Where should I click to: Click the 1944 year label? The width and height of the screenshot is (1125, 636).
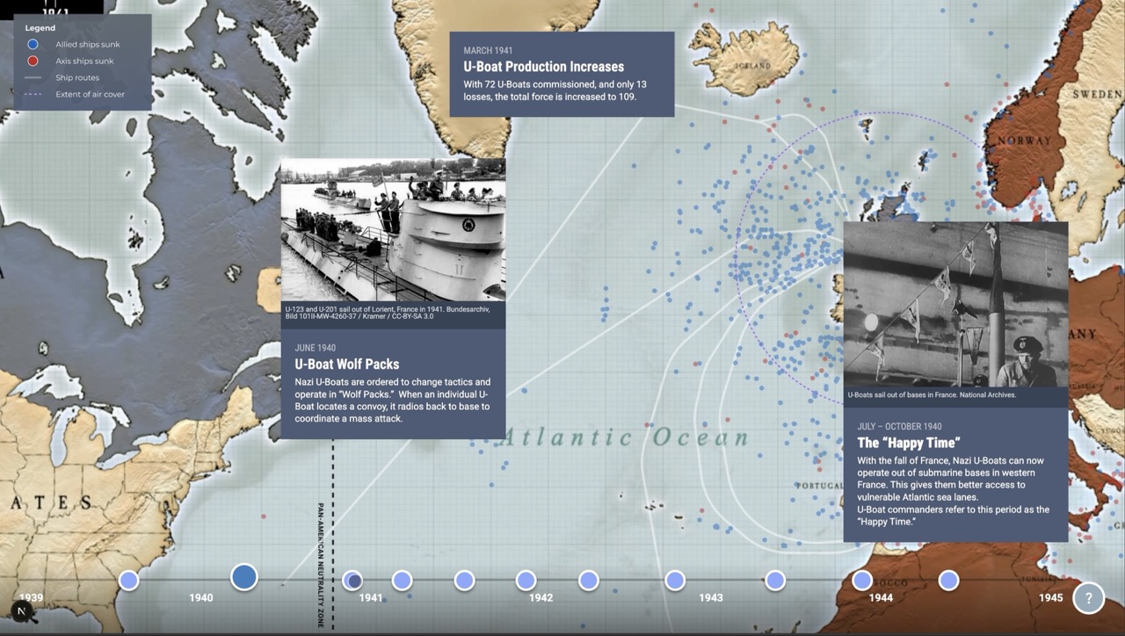pyautogui.click(x=881, y=597)
